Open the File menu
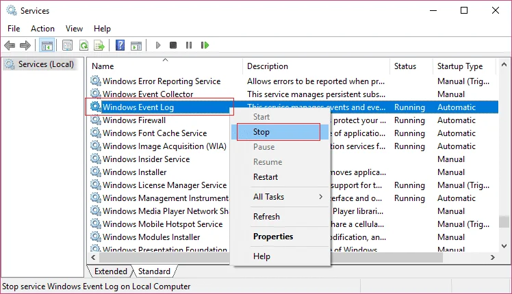This screenshot has height=294, width=512. pyautogui.click(x=14, y=29)
